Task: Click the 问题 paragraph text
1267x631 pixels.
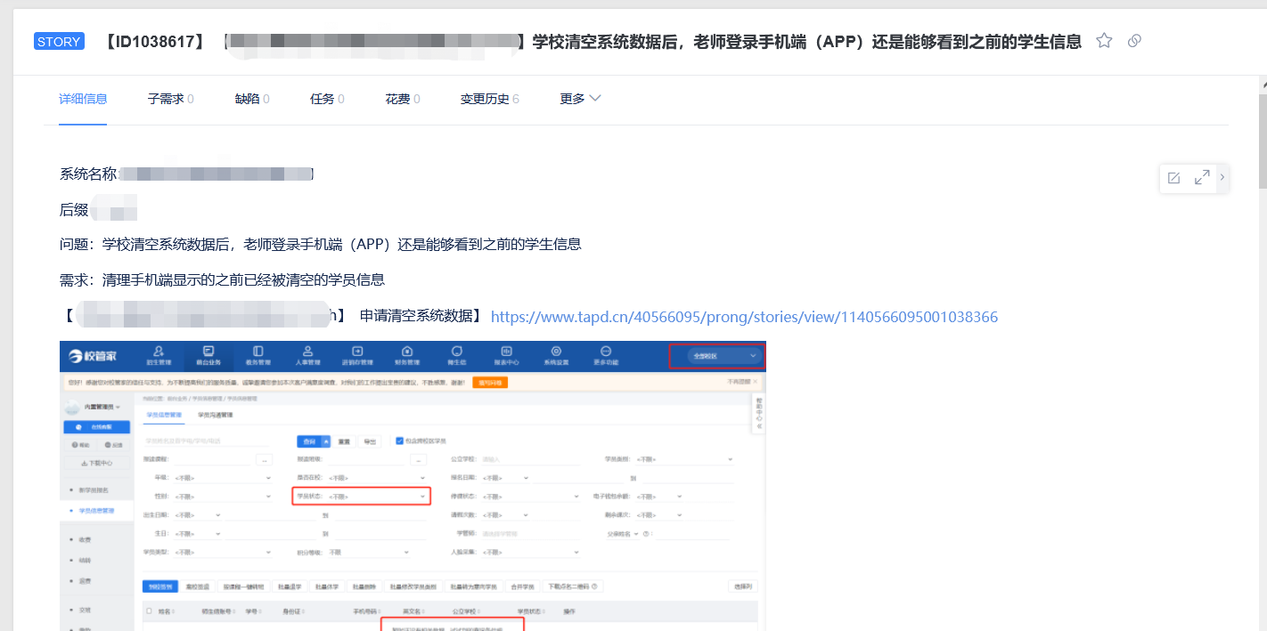Action: (x=320, y=244)
